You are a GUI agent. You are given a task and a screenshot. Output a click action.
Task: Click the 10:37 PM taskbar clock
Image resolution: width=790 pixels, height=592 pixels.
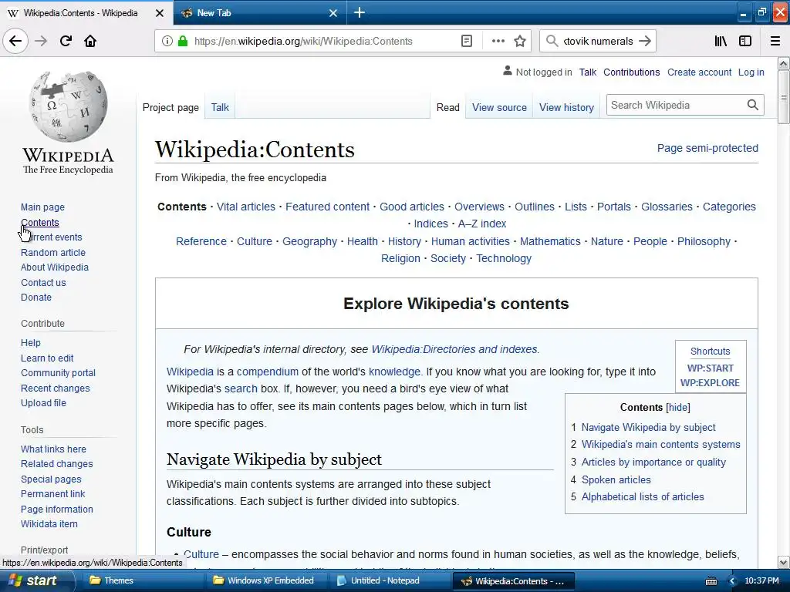tap(761, 580)
